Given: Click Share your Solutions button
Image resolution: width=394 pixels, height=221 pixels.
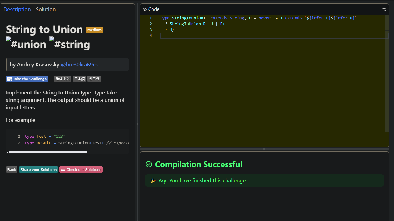Looking at the screenshot, I should point(38,170).
